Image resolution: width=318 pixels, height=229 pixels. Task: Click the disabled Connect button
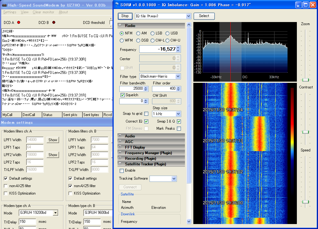(x=130, y=187)
